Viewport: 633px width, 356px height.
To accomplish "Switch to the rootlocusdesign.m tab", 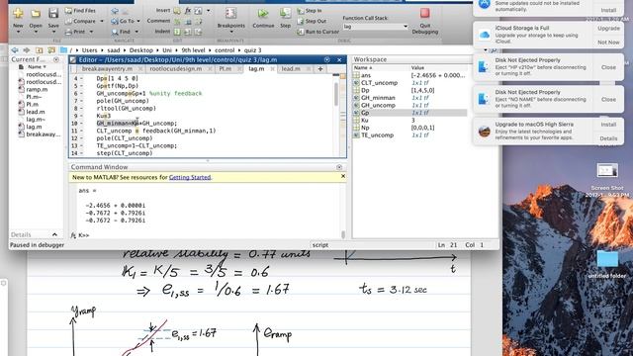I will tap(176, 69).
